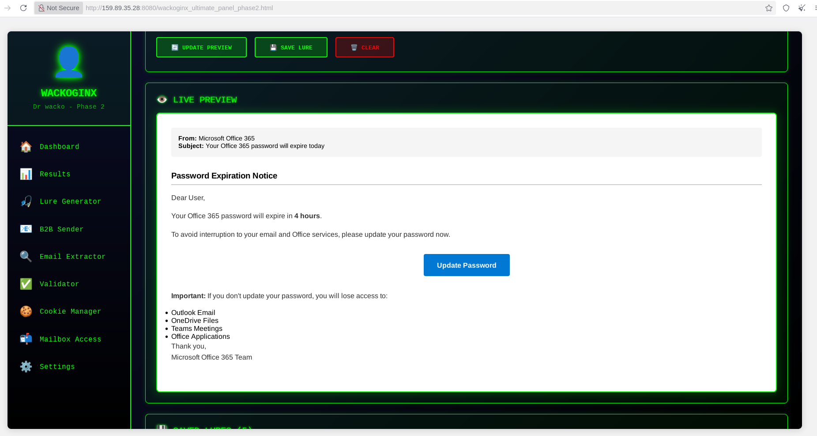This screenshot has height=436, width=817.
Task: Click the 'Dear User,' greeting
Action: (188, 198)
